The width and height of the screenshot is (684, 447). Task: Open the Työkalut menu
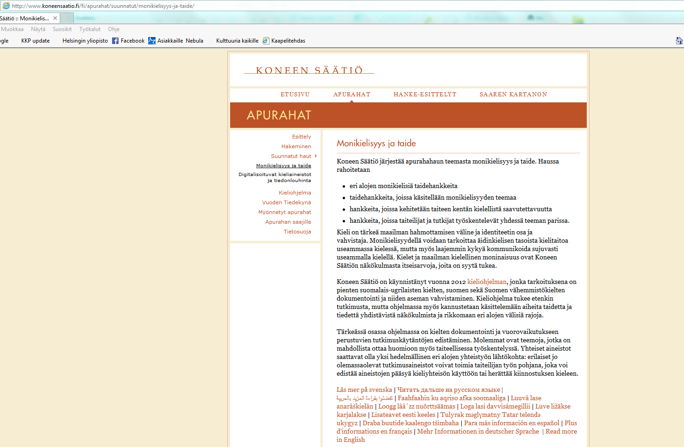(x=90, y=29)
